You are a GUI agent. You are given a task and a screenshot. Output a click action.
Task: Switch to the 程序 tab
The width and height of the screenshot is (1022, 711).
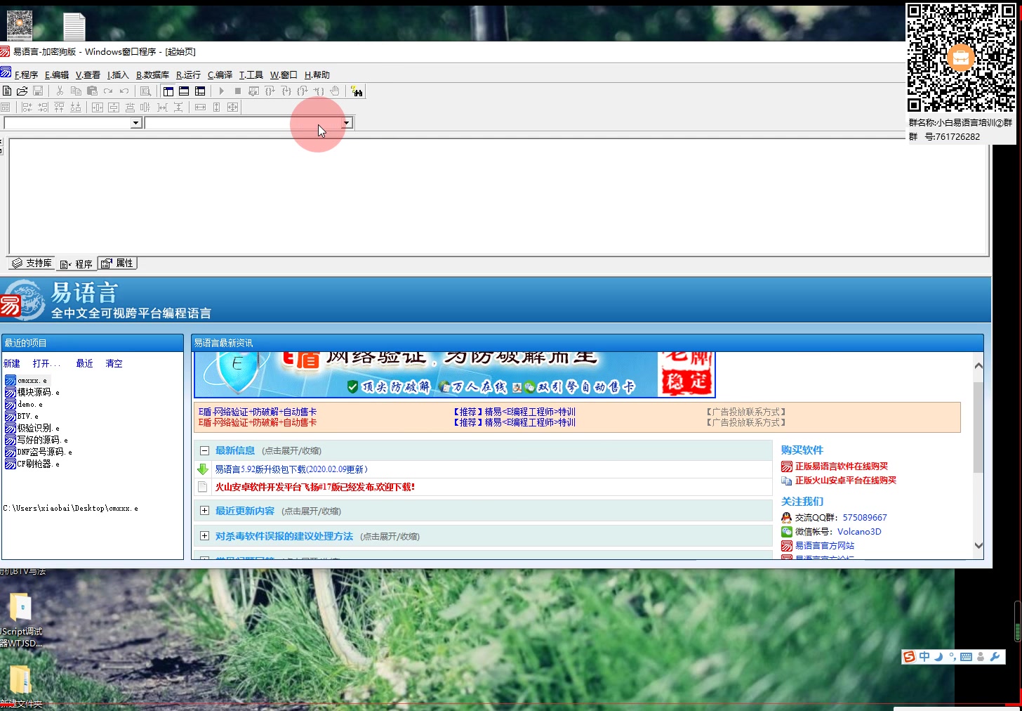pyautogui.click(x=77, y=264)
